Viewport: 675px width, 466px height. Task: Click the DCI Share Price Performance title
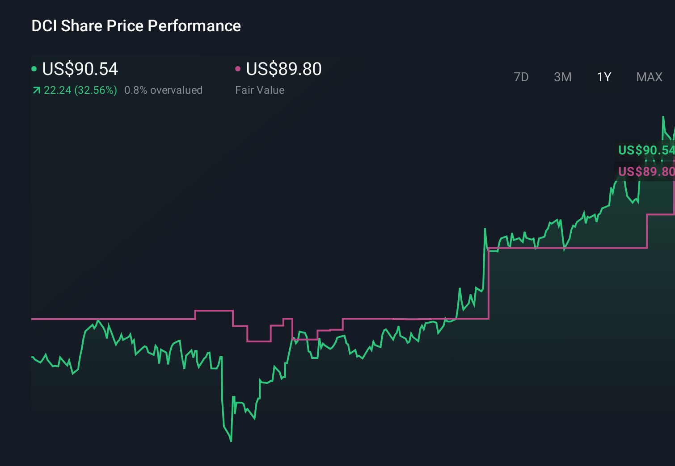tap(136, 26)
